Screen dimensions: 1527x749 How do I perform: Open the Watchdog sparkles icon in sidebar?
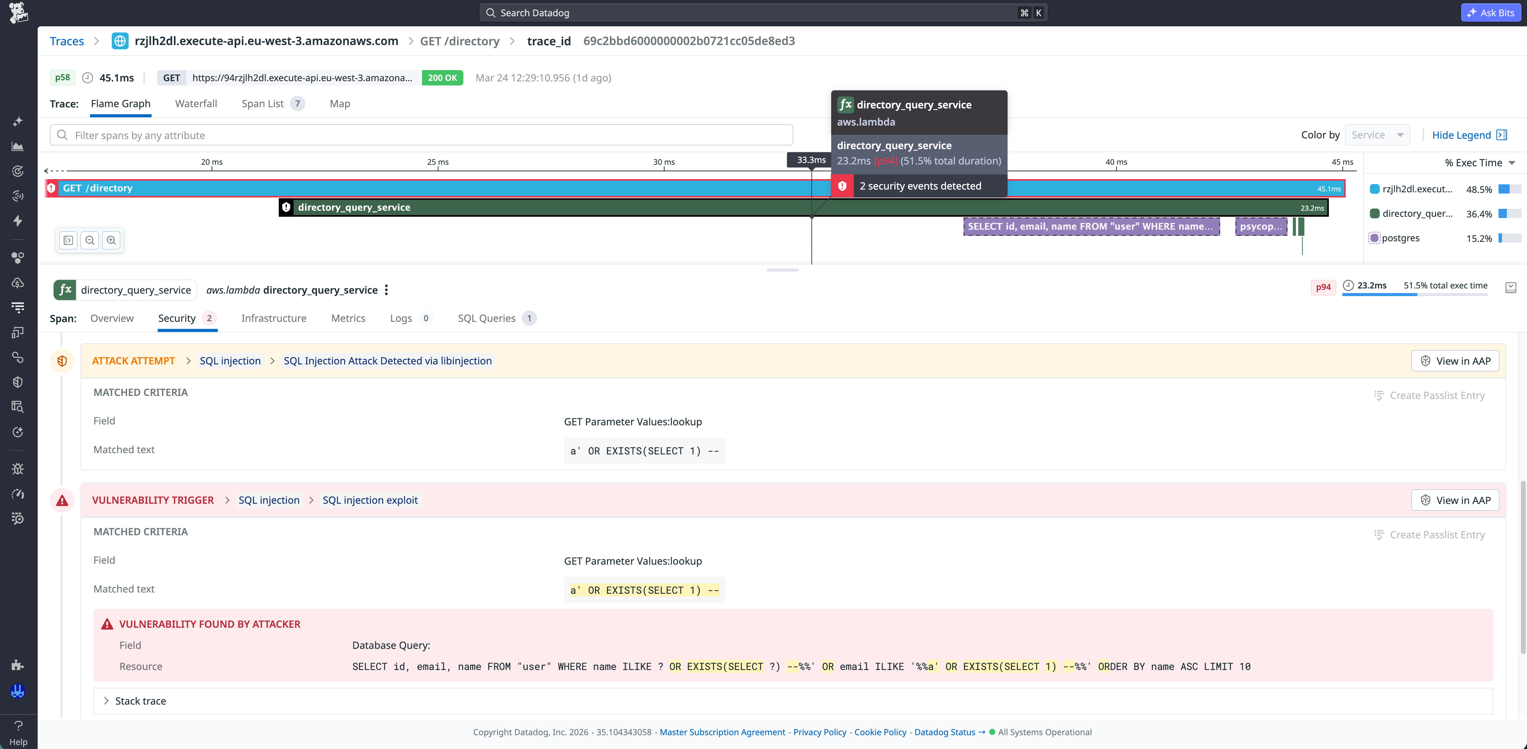click(18, 122)
